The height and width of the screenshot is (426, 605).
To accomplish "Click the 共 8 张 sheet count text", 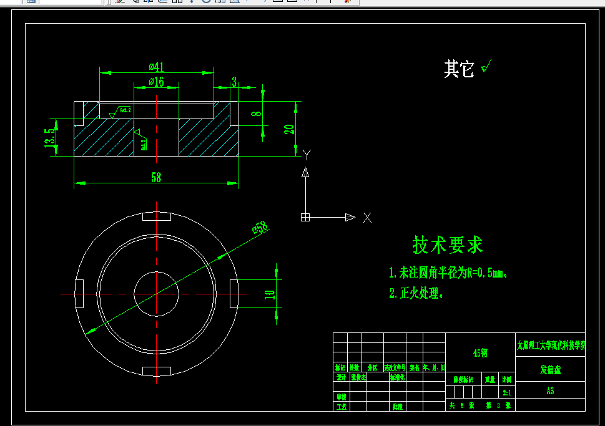I will 462,405.
